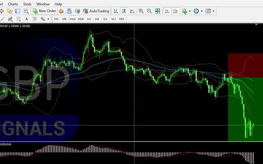This screenshot has width=263, height=164.
Task: Open the Navigator favorites folder icon
Action: pyautogui.click(x=10, y=11)
